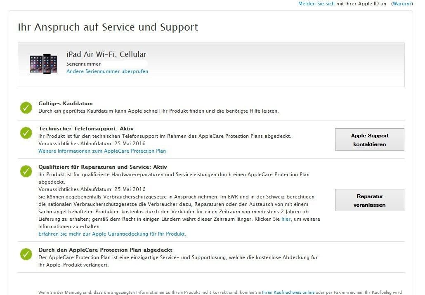Viewport: 425px width, 295px height.
Task: Click the 'hier' link in the repair text
Action: point(286,219)
